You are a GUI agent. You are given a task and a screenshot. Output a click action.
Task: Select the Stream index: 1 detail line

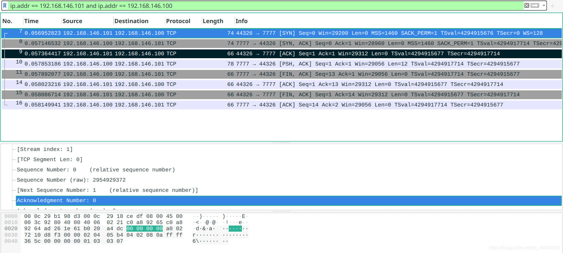click(x=45, y=149)
